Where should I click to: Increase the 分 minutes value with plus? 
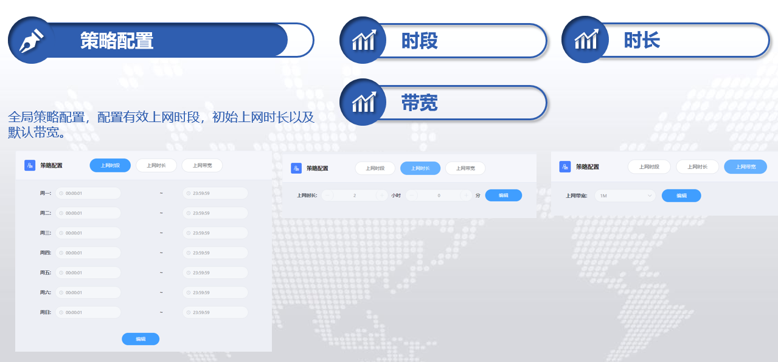click(x=466, y=196)
